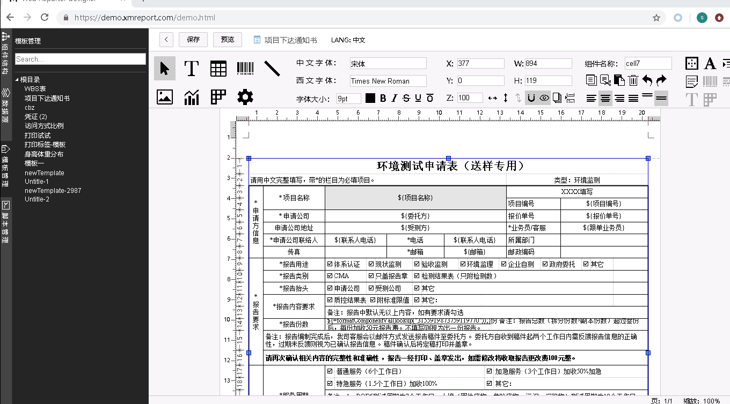Open the 中文字体 font box
The height and width of the screenshot is (404, 730).
click(388, 63)
